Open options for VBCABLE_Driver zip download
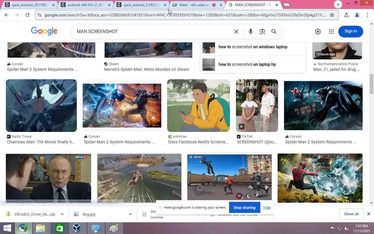This screenshot has height=234, width=374. pyautogui.click(x=62, y=214)
